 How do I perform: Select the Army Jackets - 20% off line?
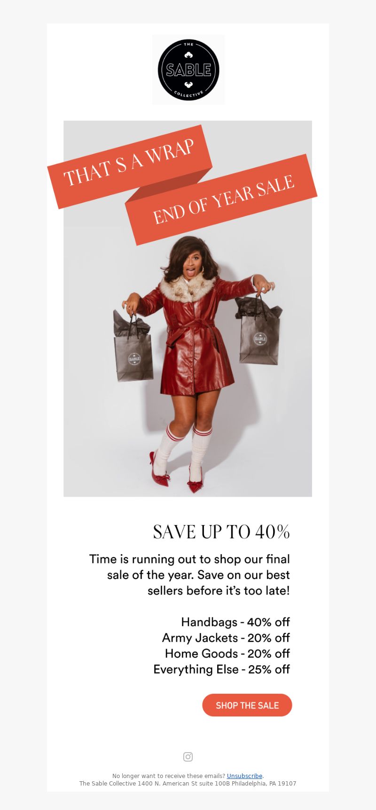[x=226, y=638]
